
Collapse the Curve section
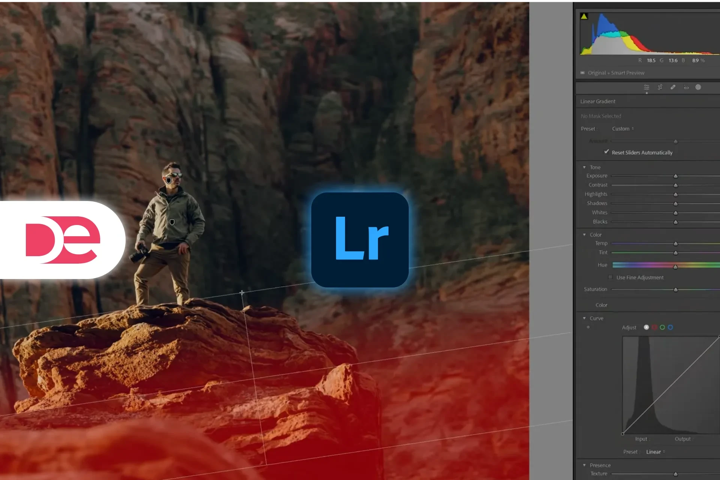584,318
